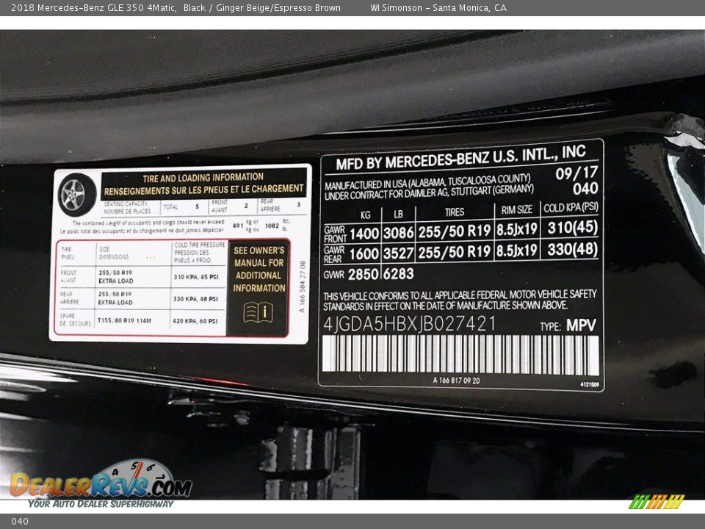The width and height of the screenshot is (705, 529).
Task: Click the wheel icon on the tire label
Action: point(76,195)
